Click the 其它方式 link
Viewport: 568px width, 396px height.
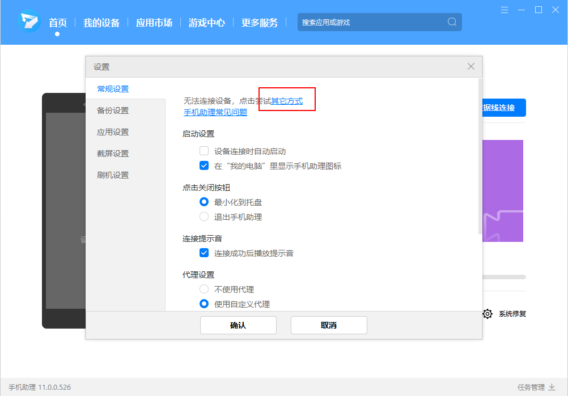(287, 101)
